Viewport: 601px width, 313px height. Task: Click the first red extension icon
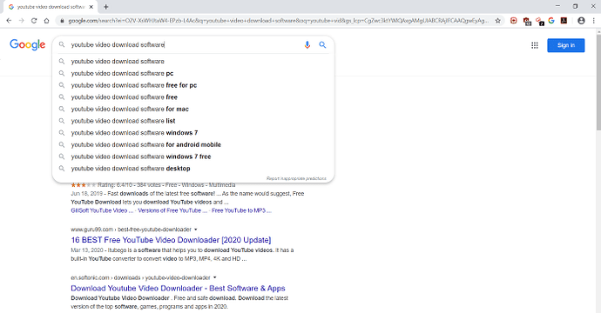point(514,21)
